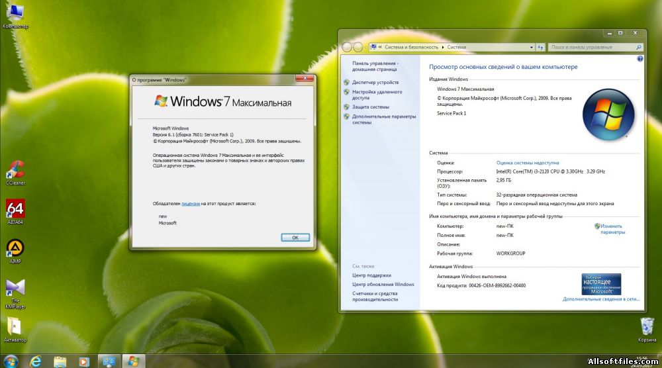Expand breadcrumb arrow after Система и безопасность
Viewport: 662px width, 368px height.
tap(443, 47)
